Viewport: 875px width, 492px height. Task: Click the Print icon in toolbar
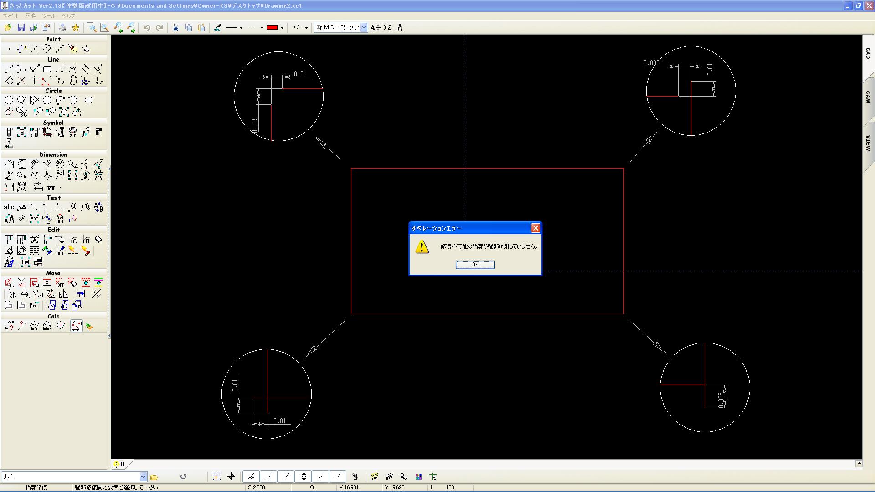62,28
